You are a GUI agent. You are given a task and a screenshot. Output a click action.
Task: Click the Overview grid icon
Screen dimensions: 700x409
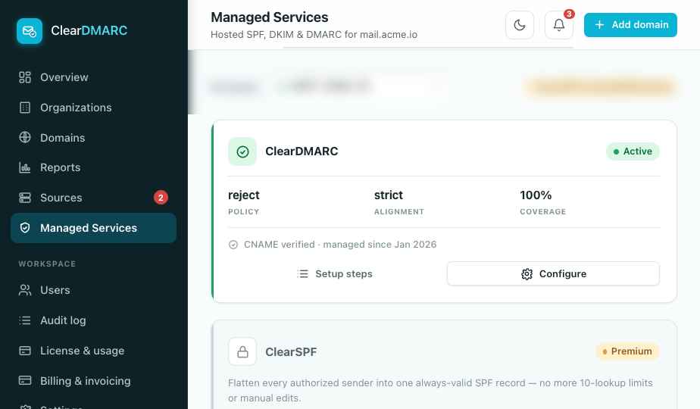click(x=25, y=77)
